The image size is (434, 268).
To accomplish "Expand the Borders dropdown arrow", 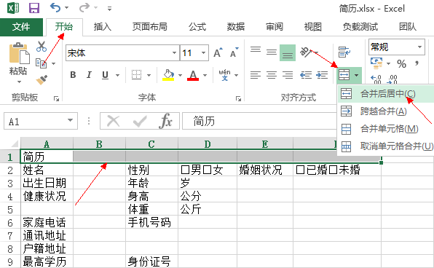I will click(149, 75).
